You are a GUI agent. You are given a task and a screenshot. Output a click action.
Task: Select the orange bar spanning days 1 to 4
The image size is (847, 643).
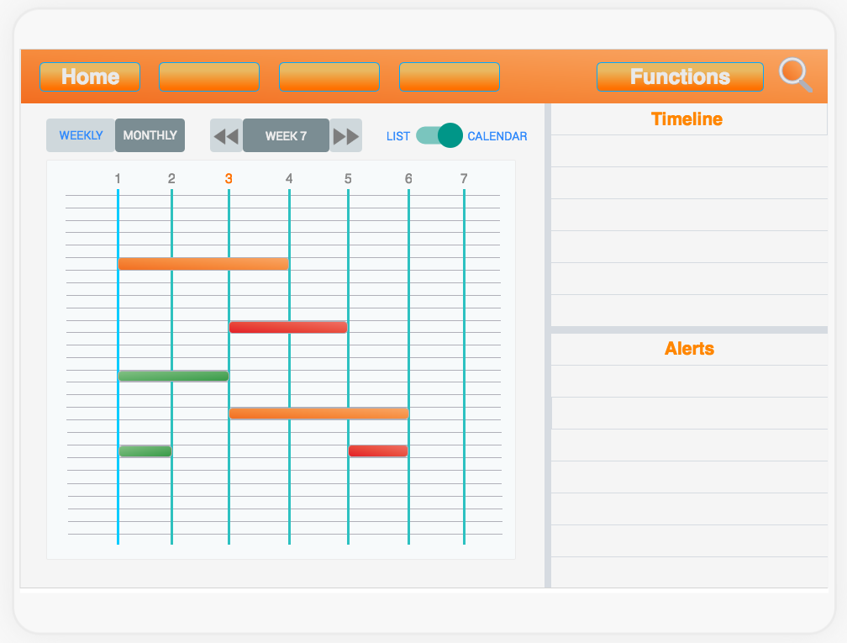click(x=203, y=264)
